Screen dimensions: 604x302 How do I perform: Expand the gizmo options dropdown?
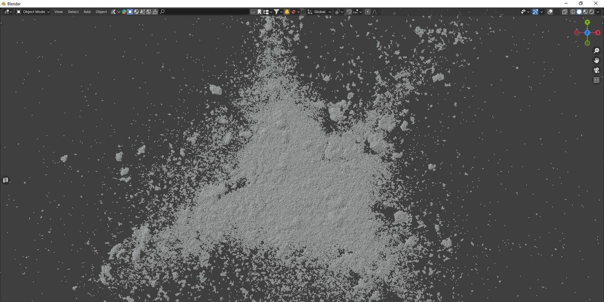pyautogui.click(x=542, y=12)
